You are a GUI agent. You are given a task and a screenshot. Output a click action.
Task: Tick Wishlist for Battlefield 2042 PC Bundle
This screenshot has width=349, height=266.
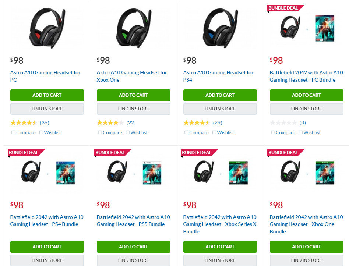pyautogui.click(x=301, y=132)
